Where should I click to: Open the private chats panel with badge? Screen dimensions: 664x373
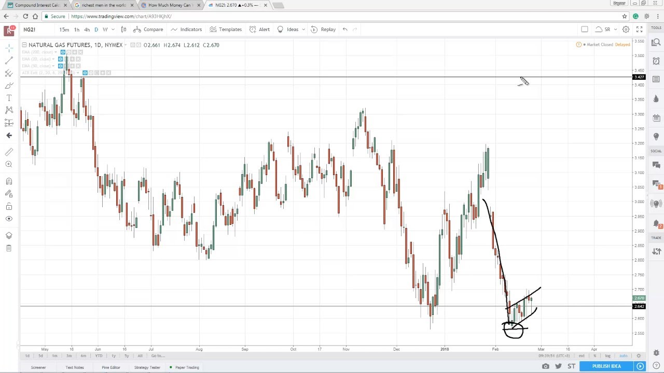tap(656, 184)
